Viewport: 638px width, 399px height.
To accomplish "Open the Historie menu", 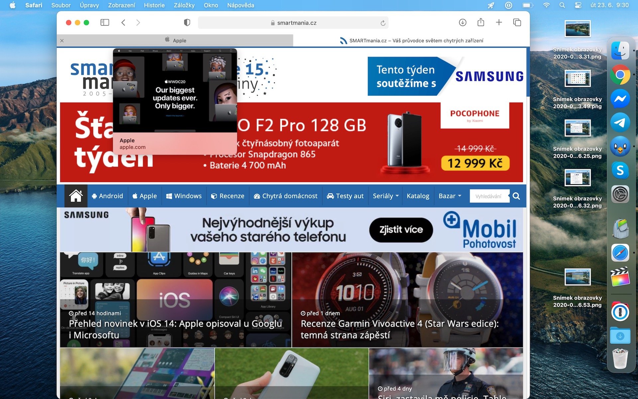I will (x=154, y=5).
